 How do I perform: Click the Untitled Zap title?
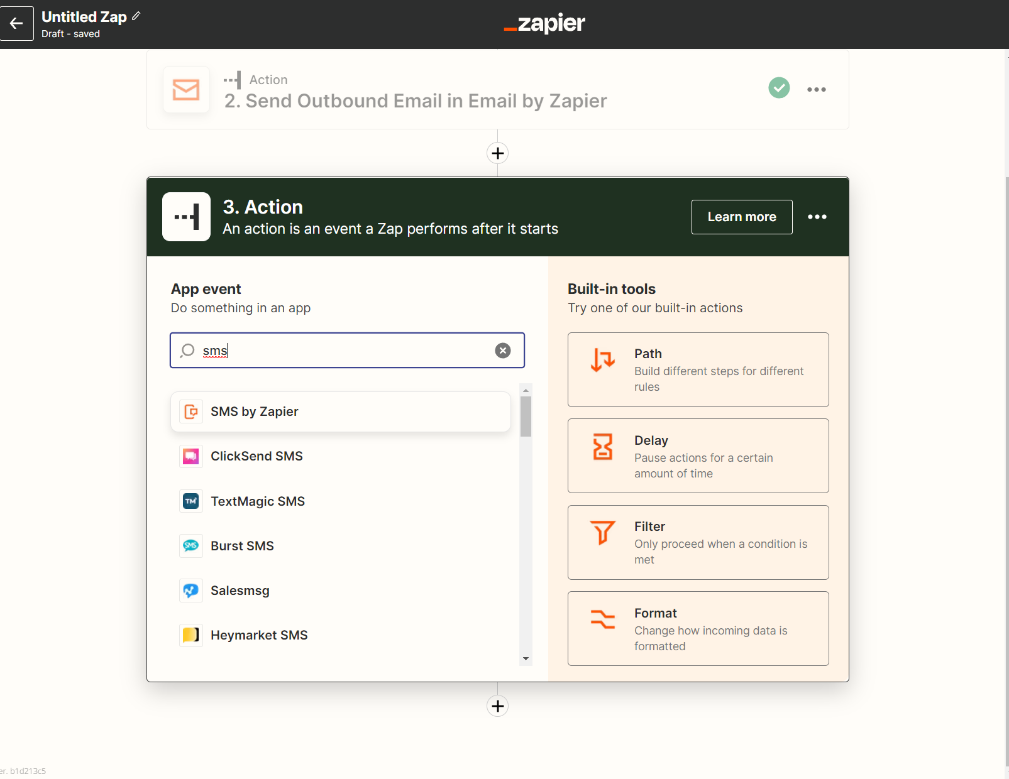[x=84, y=17]
